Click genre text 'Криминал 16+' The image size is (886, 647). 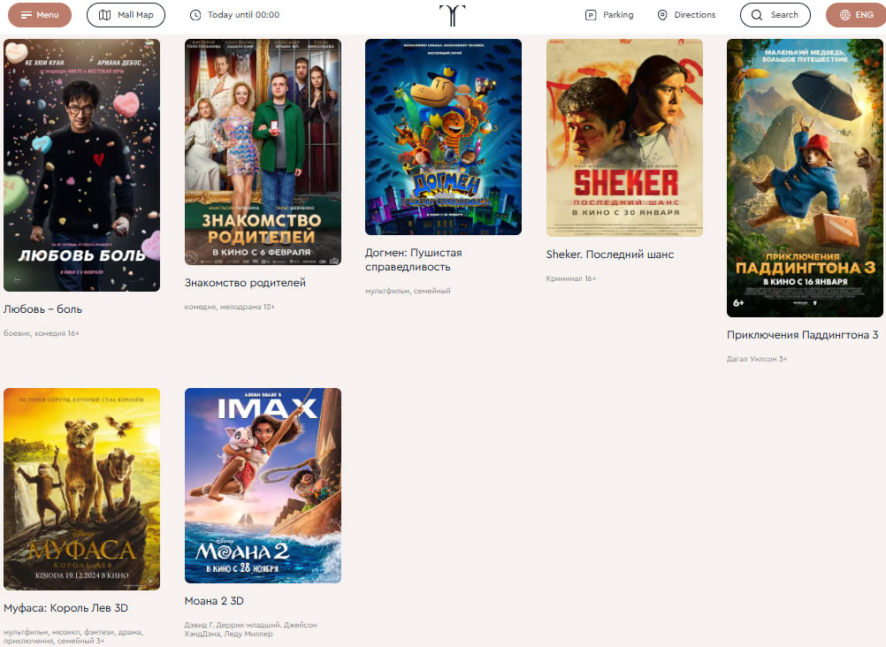point(571,278)
